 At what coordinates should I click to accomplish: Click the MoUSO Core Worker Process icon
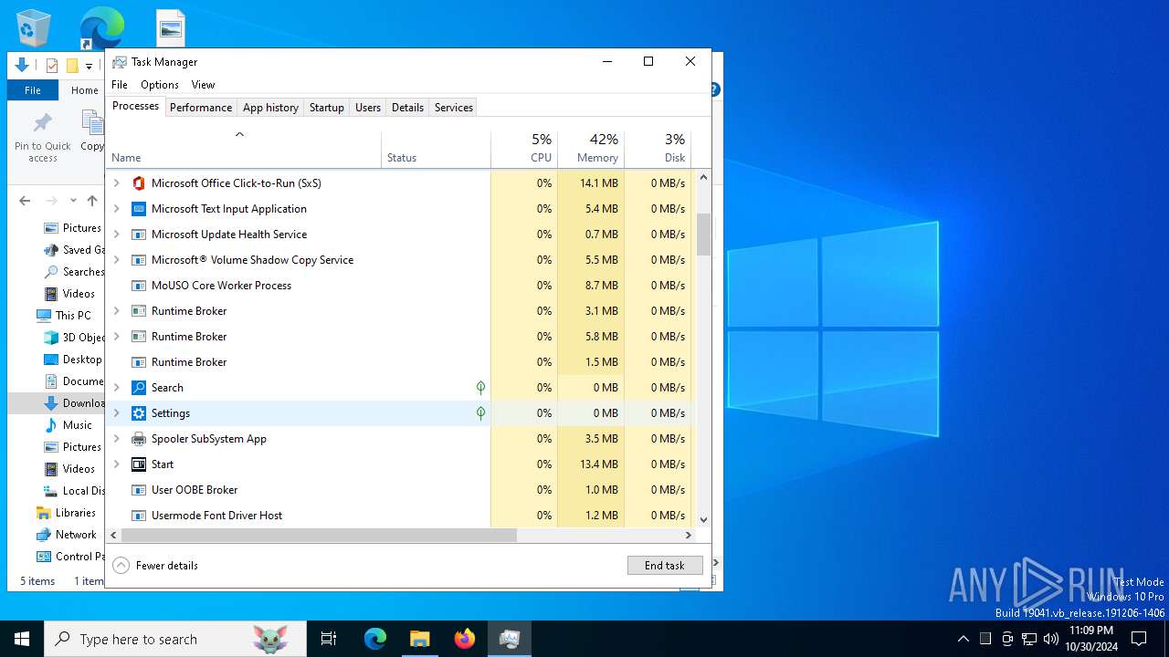[139, 286]
